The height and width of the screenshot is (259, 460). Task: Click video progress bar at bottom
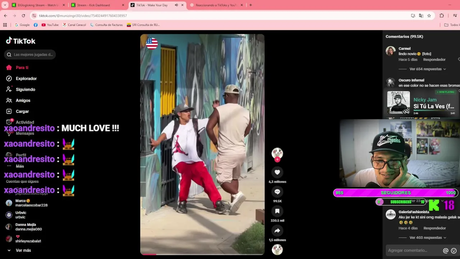coord(202,254)
